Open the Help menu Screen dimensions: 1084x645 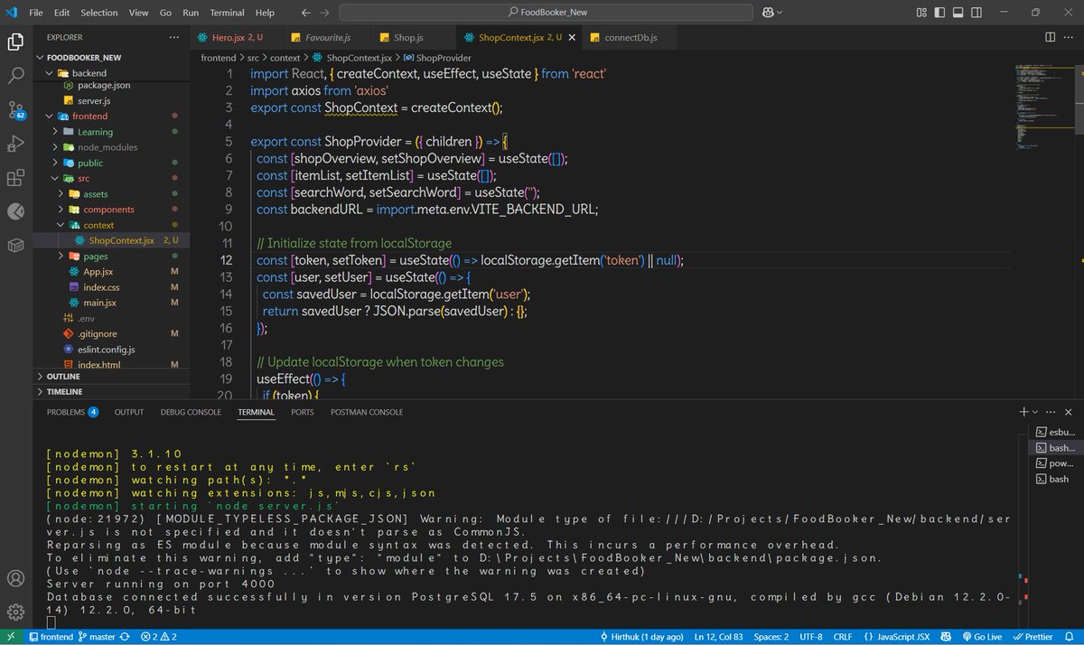(x=265, y=13)
